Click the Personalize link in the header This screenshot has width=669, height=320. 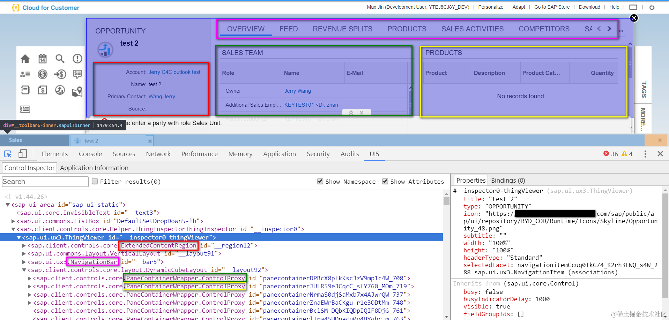point(491,7)
